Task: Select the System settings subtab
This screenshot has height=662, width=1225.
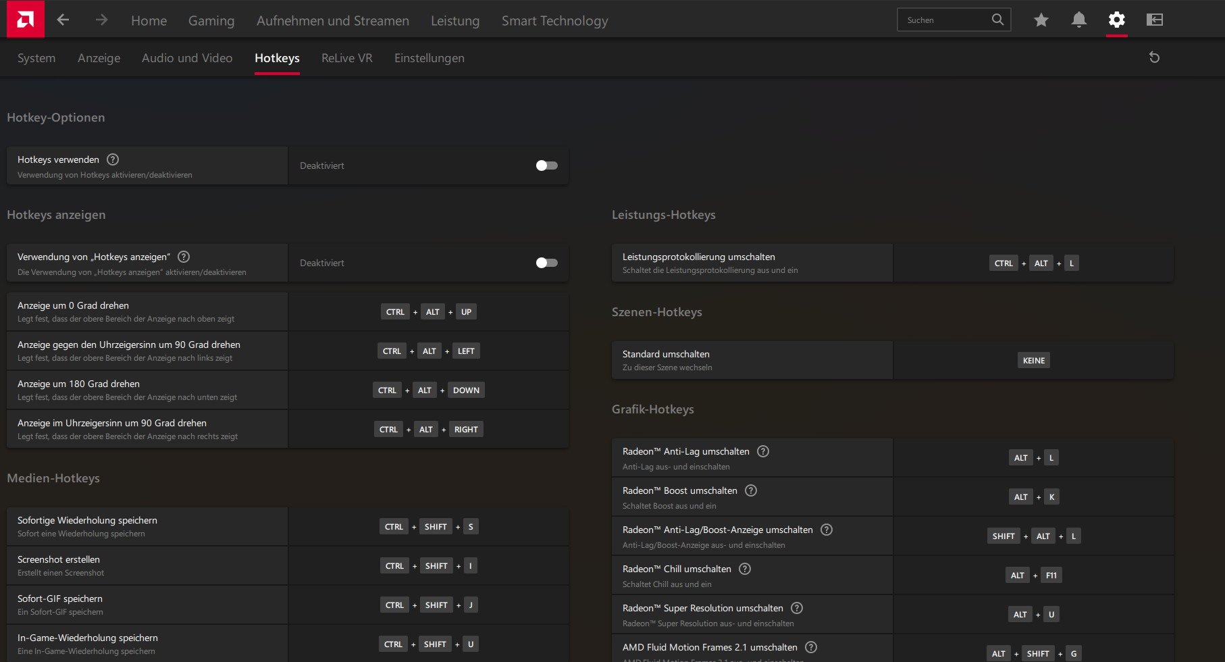Action: 36,58
